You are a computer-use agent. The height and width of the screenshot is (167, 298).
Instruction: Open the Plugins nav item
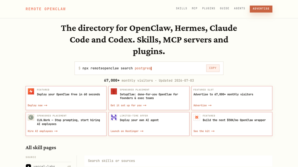pyautogui.click(x=209, y=9)
